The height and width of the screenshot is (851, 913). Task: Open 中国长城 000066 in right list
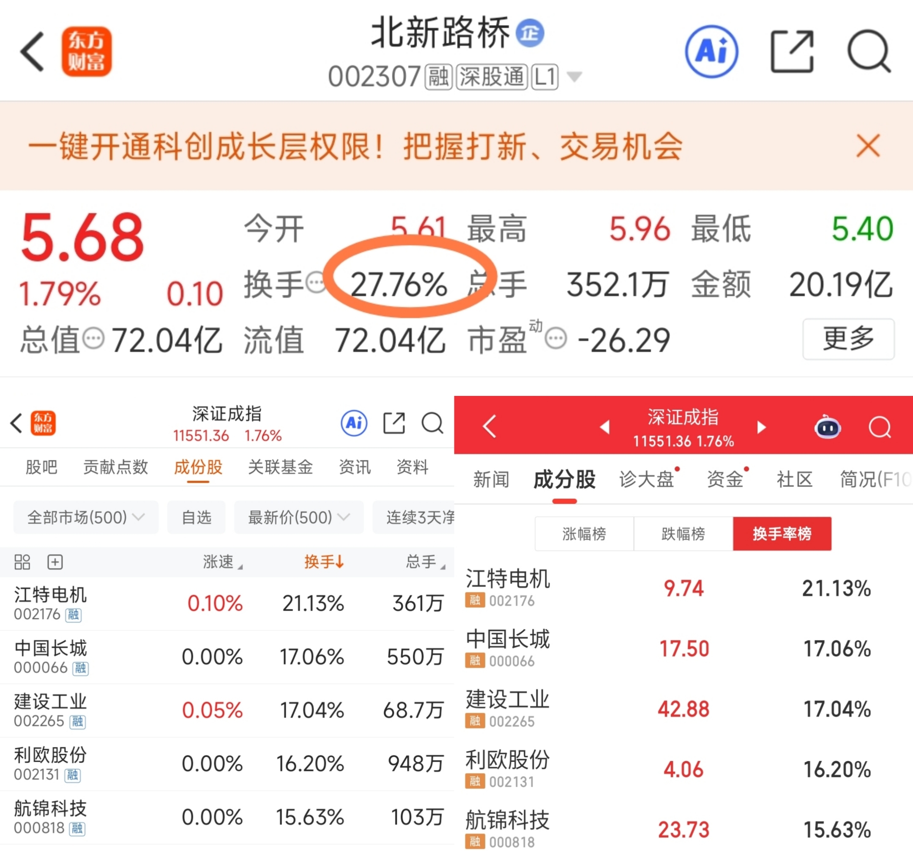(683, 648)
